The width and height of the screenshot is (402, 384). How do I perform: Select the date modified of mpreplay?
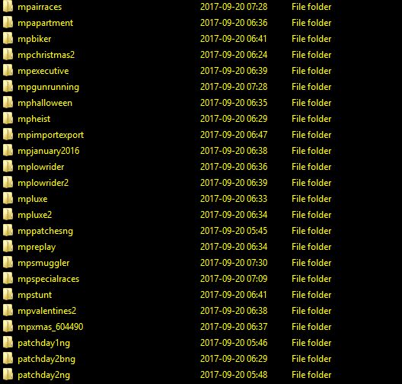(234, 247)
